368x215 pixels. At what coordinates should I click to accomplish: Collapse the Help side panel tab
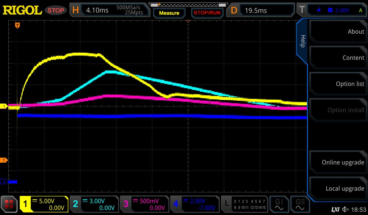click(x=302, y=41)
